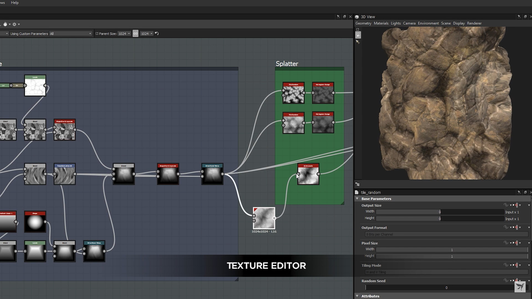The width and height of the screenshot is (532, 299).
Task: Select the Auto Levels node in the Splatter frame
Action: coord(308,176)
